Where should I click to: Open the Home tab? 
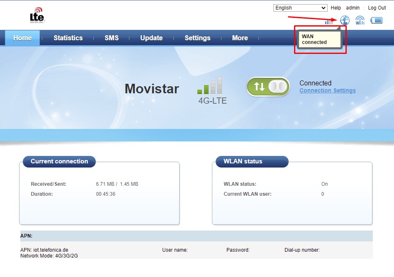pyautogui.click(x=22, y=38)
